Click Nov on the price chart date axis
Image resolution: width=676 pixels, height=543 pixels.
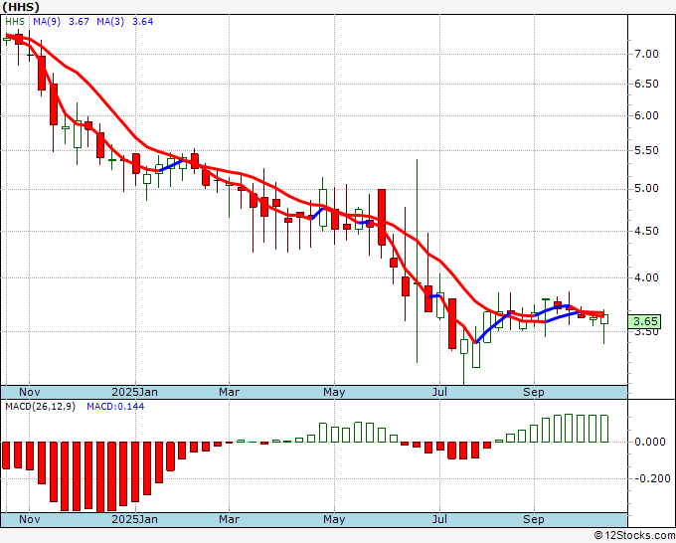click(x=29, y=392)
